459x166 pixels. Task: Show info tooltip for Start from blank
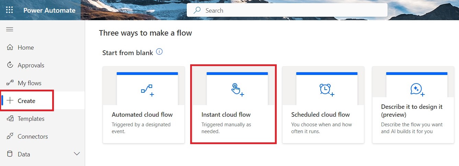coord(159,52)
